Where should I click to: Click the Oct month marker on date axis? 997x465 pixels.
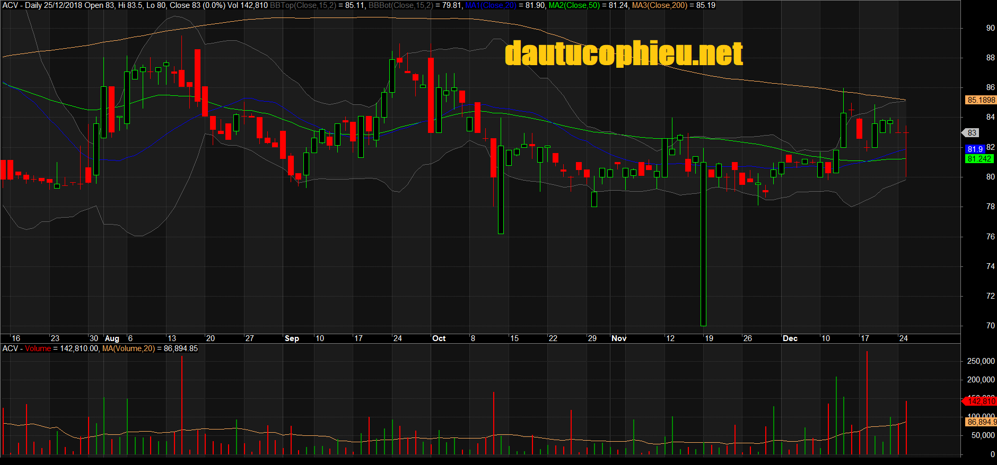[439, 338]
